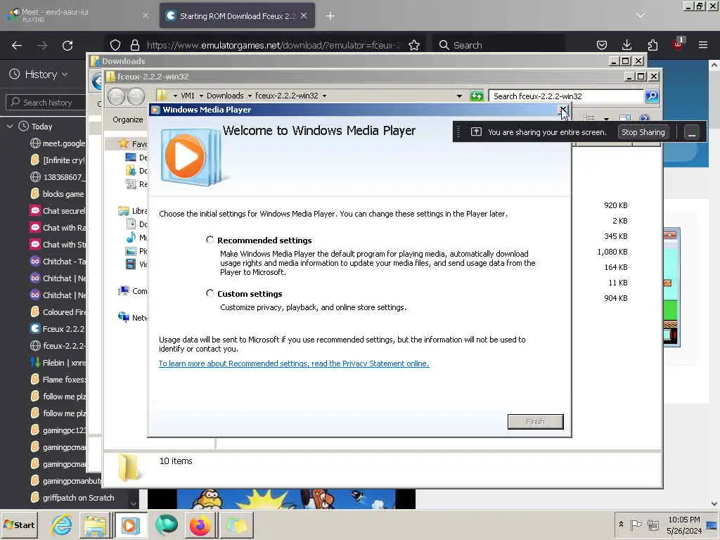The image size is (720, 540).
Task: Select Favorites in the Explorer navigation pane
Action: click(x=133, y=143)
